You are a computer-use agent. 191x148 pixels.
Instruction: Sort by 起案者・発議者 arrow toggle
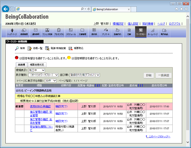pos(97,85)
